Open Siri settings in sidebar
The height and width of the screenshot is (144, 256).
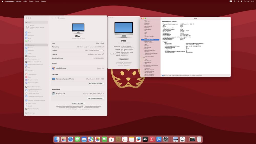(29, 67)
